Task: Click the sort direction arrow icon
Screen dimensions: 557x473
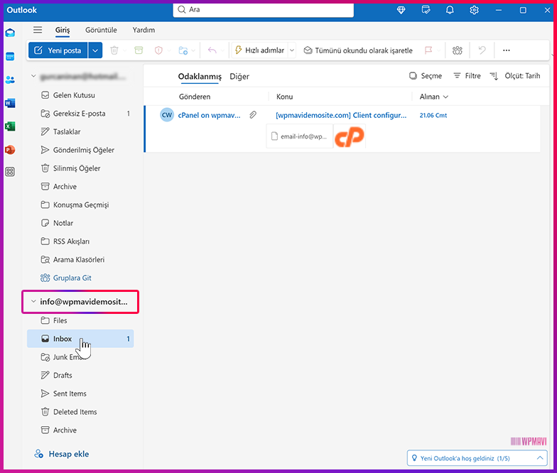Action: (494, 76)
